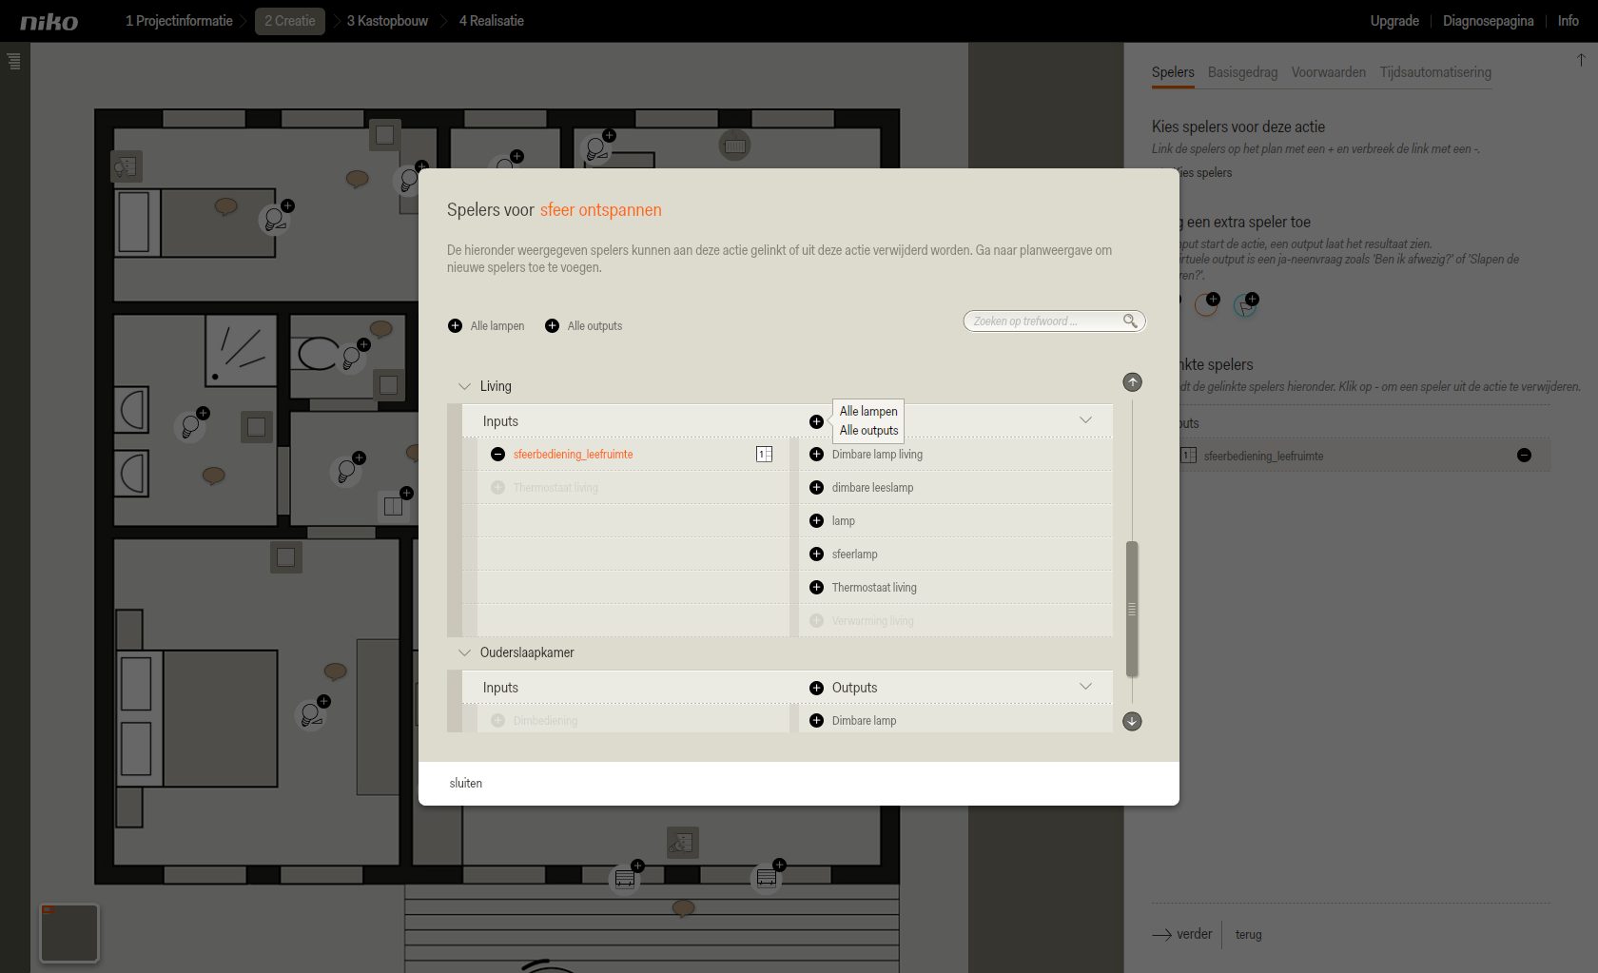Click the push-button icon in bottom-left bedroom
The image size is (1598, 973).
(285, 557)
